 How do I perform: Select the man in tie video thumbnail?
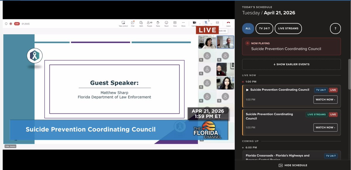coord(225,42)
